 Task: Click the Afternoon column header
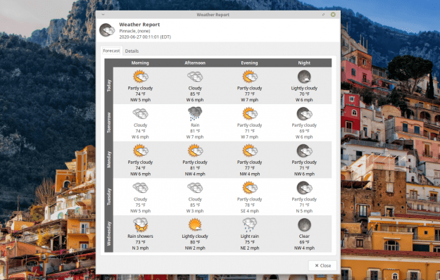point(195,63)
